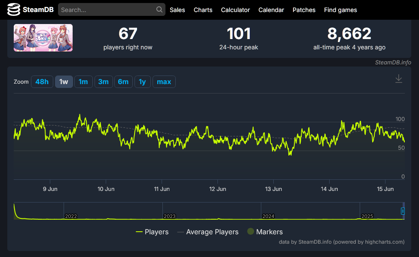Click the '9 Jun' axis label
Screen dimensions: 419x257
(x=50, y=189)
